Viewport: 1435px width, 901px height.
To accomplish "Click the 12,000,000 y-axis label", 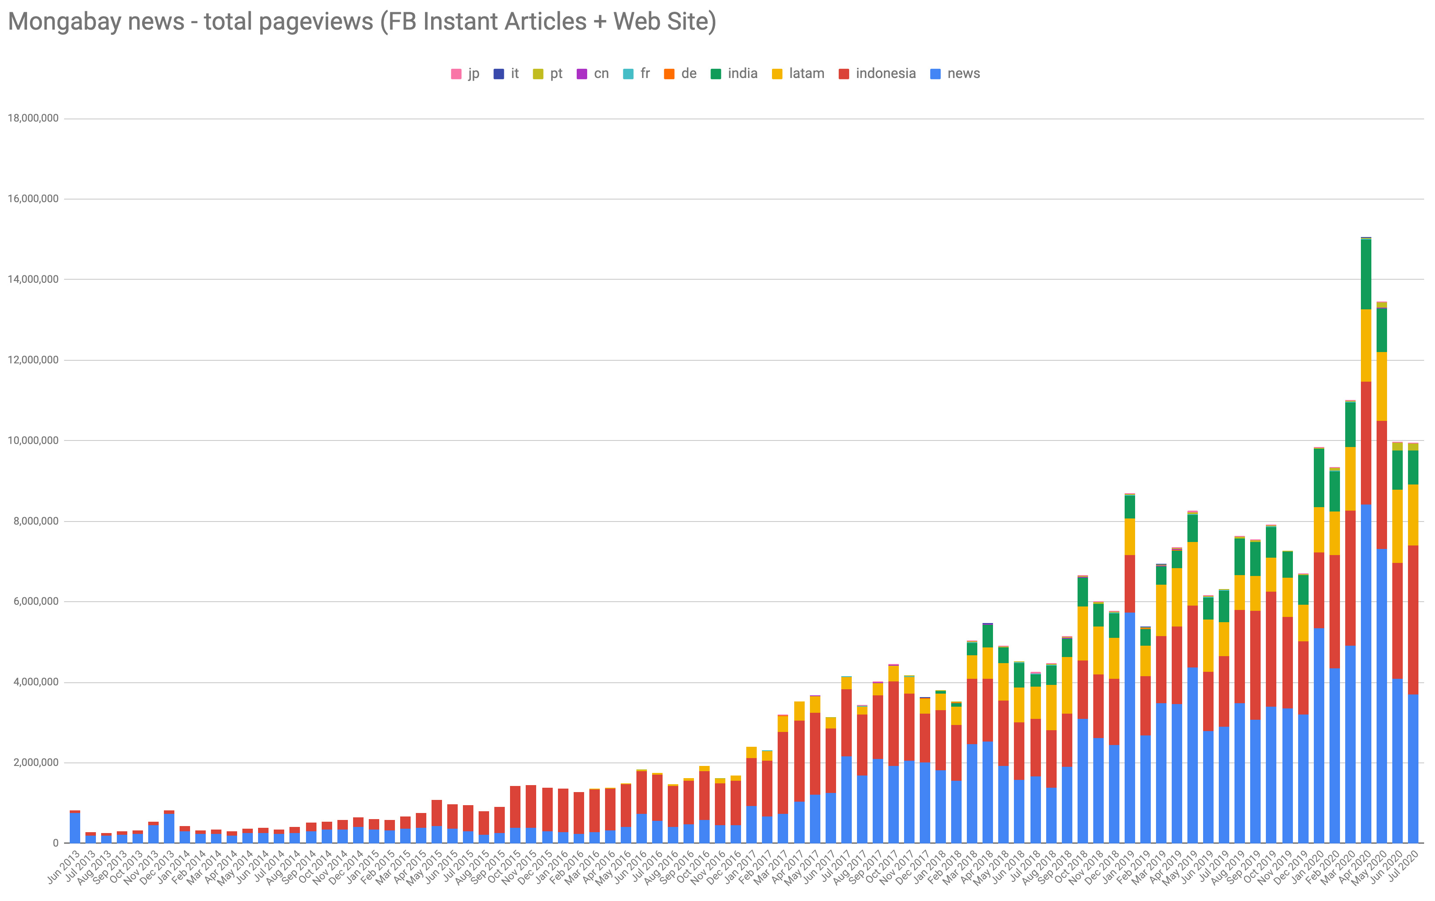I will (x=33, y=360).
